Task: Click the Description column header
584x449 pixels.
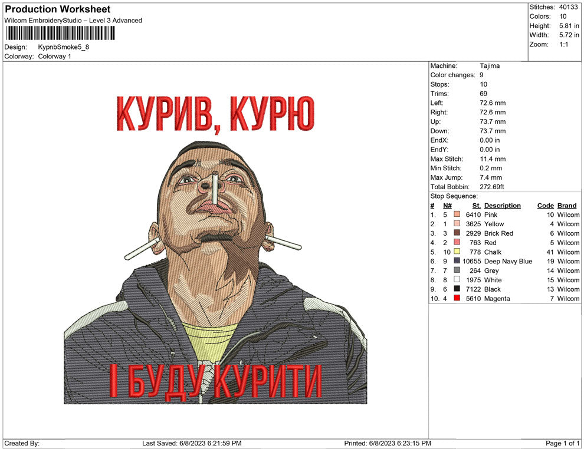Action: click(x=502, y=206)
